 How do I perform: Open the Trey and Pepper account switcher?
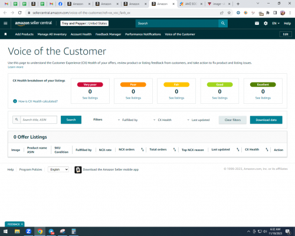click(x=84, y=23)
